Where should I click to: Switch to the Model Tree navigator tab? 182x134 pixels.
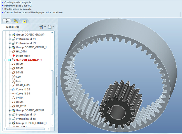tap(7, 21)
